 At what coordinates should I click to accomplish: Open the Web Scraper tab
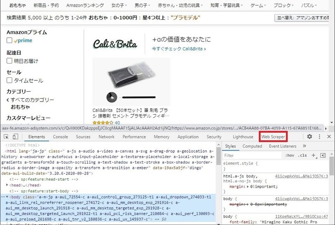[x=273, y=137]
